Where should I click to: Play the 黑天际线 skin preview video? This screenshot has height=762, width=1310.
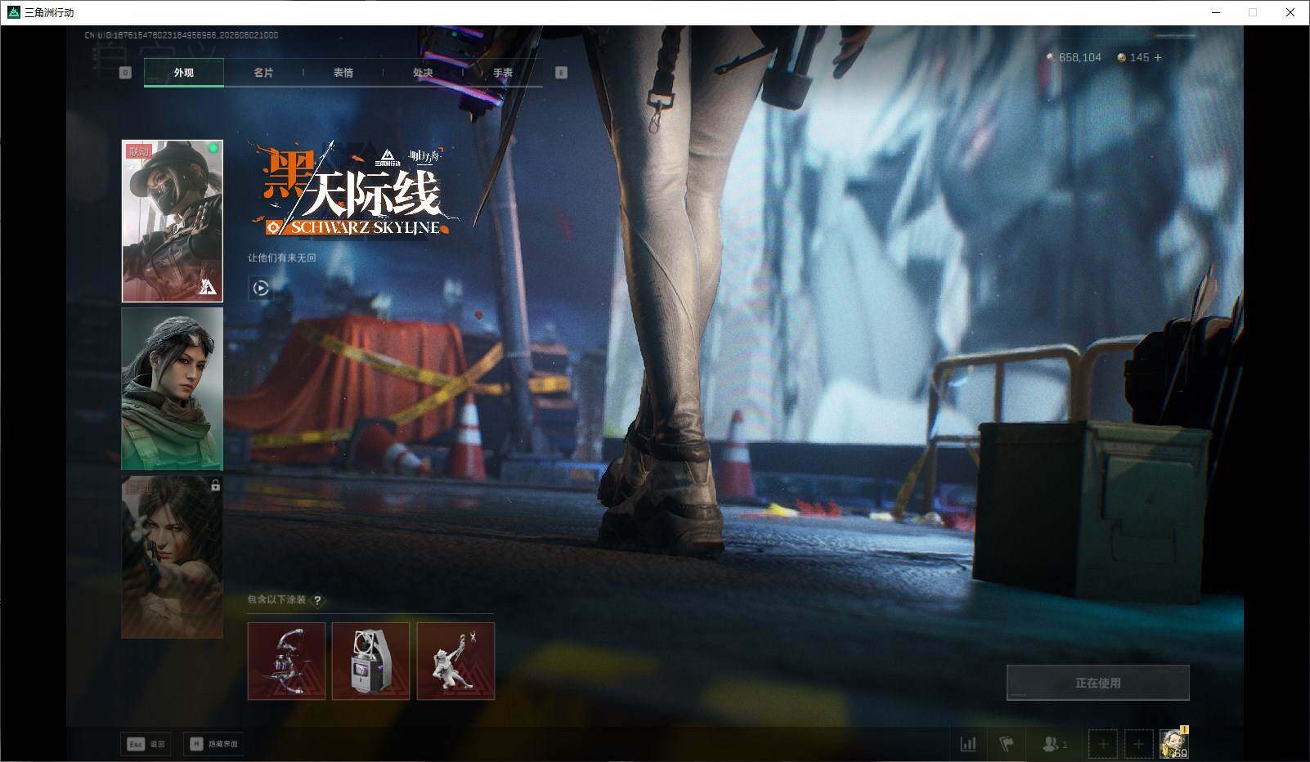point(261,288)
